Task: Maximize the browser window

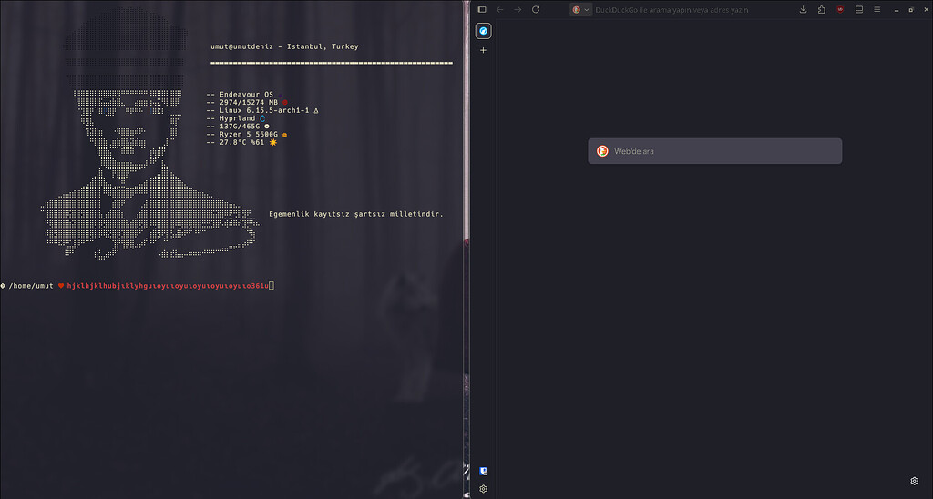Action: (911, 9)
